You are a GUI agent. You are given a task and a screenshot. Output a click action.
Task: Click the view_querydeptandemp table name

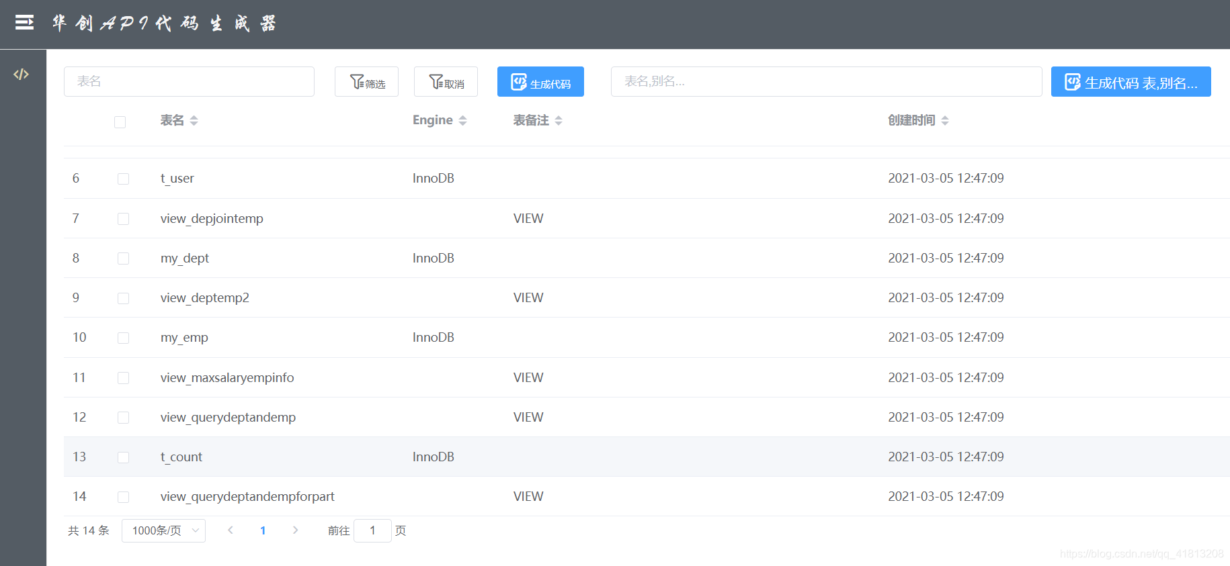click(228, 417)
